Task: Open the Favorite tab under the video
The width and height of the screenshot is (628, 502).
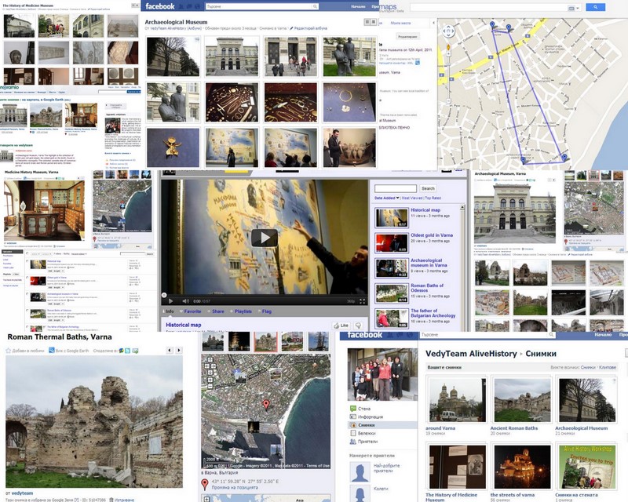Action: tap(193, 311)
